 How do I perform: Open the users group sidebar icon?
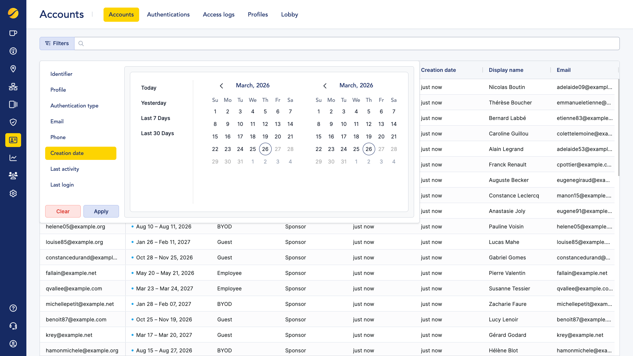(x=13, y=175)
